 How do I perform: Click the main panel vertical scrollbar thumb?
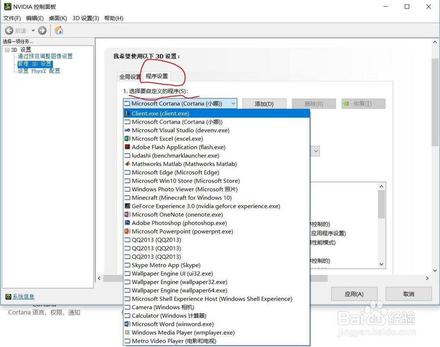[435, 102]
